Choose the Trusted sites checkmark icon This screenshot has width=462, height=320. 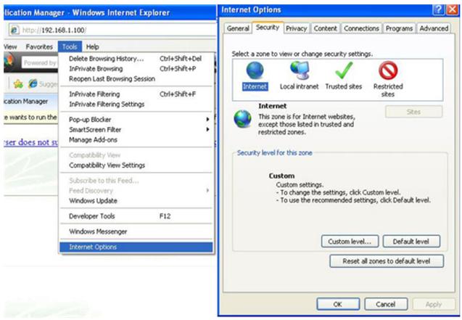tap(344, 70)
